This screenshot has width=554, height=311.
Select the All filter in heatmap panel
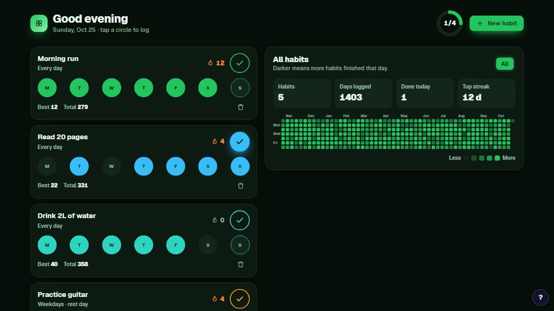click(505, 64)
